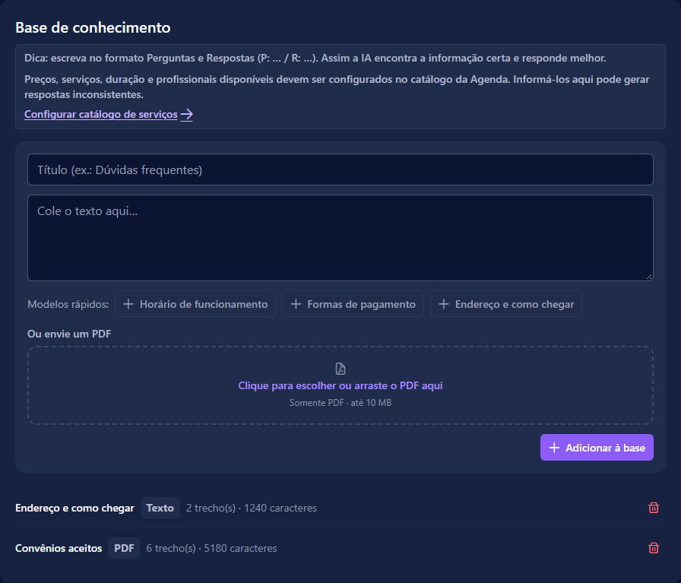Select the Convênios aceitos entry title
Image resolution: width=681 pixels, height=583 pixels.
pyautogui.click(x=59, y=548)
